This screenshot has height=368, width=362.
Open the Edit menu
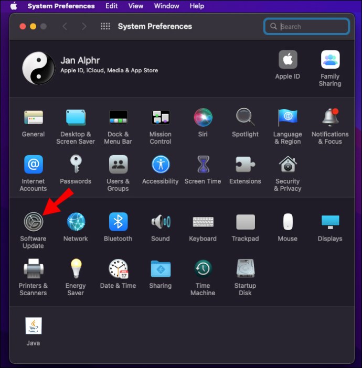(111, 6)
